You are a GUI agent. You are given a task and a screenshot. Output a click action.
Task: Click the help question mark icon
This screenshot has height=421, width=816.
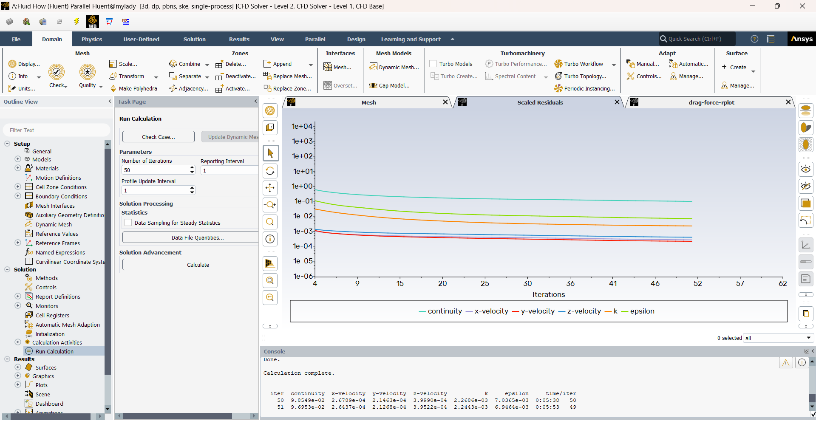(x=754, y=39)
